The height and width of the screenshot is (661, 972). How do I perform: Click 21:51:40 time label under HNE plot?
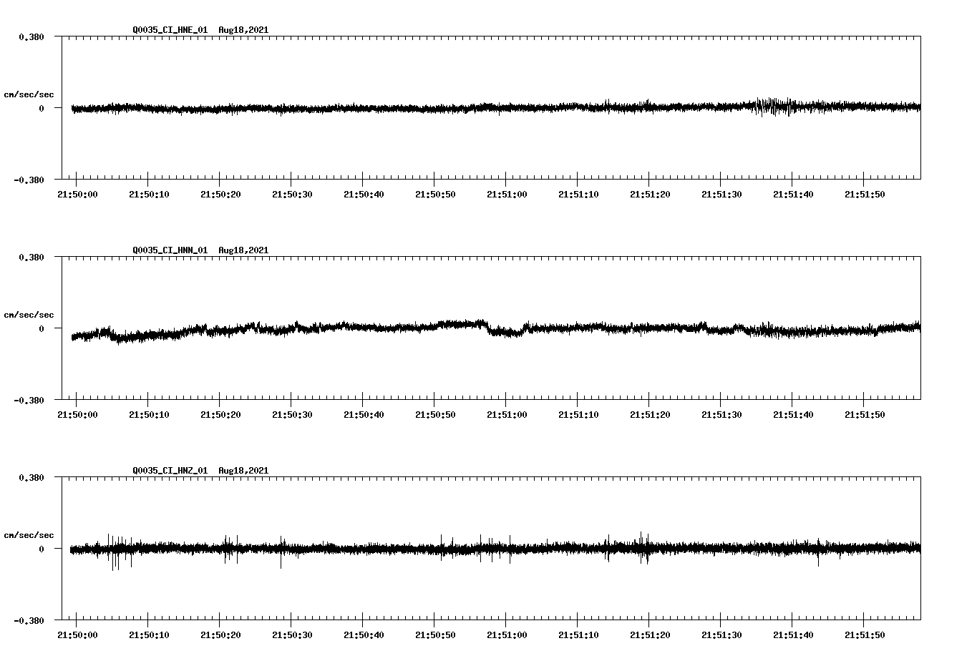[x=793, y=195]
